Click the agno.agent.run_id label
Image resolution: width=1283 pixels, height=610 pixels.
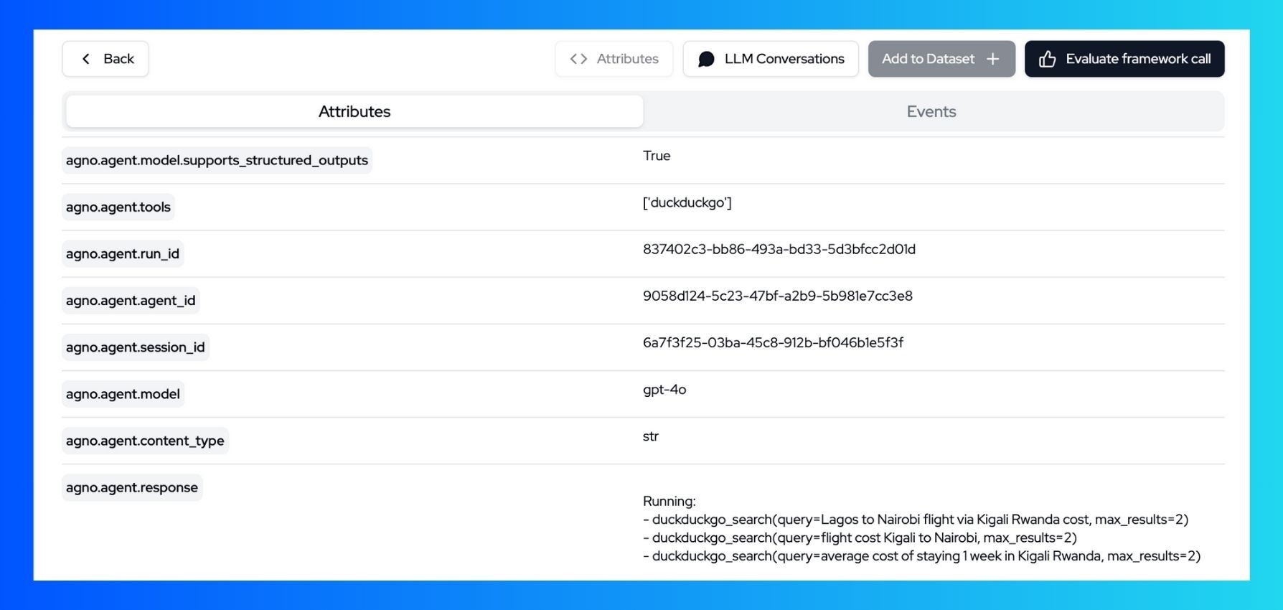coord(123,254)
